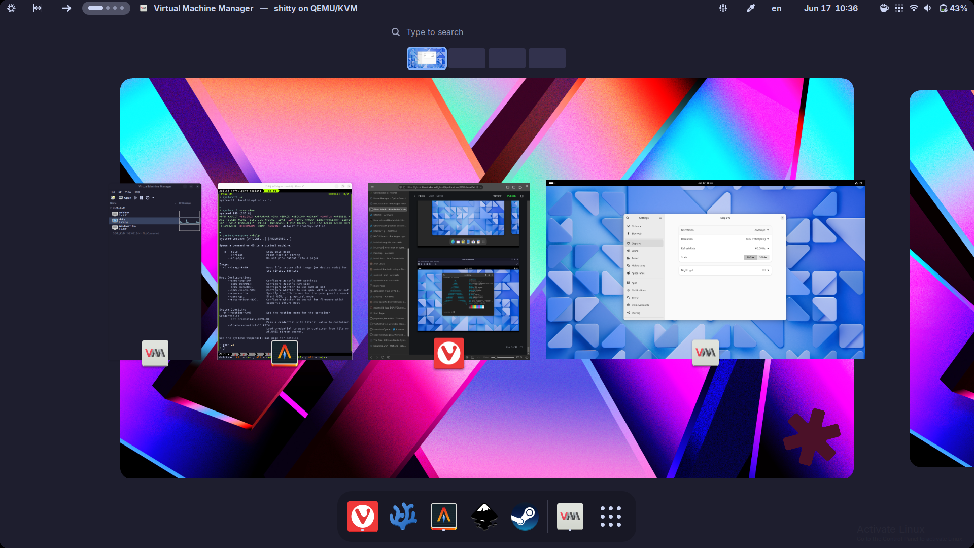Image resolution: width=974 pixels, height=548 pixels.
Task: Switch to the third workspace thumbnail
Action: [507, 58]
